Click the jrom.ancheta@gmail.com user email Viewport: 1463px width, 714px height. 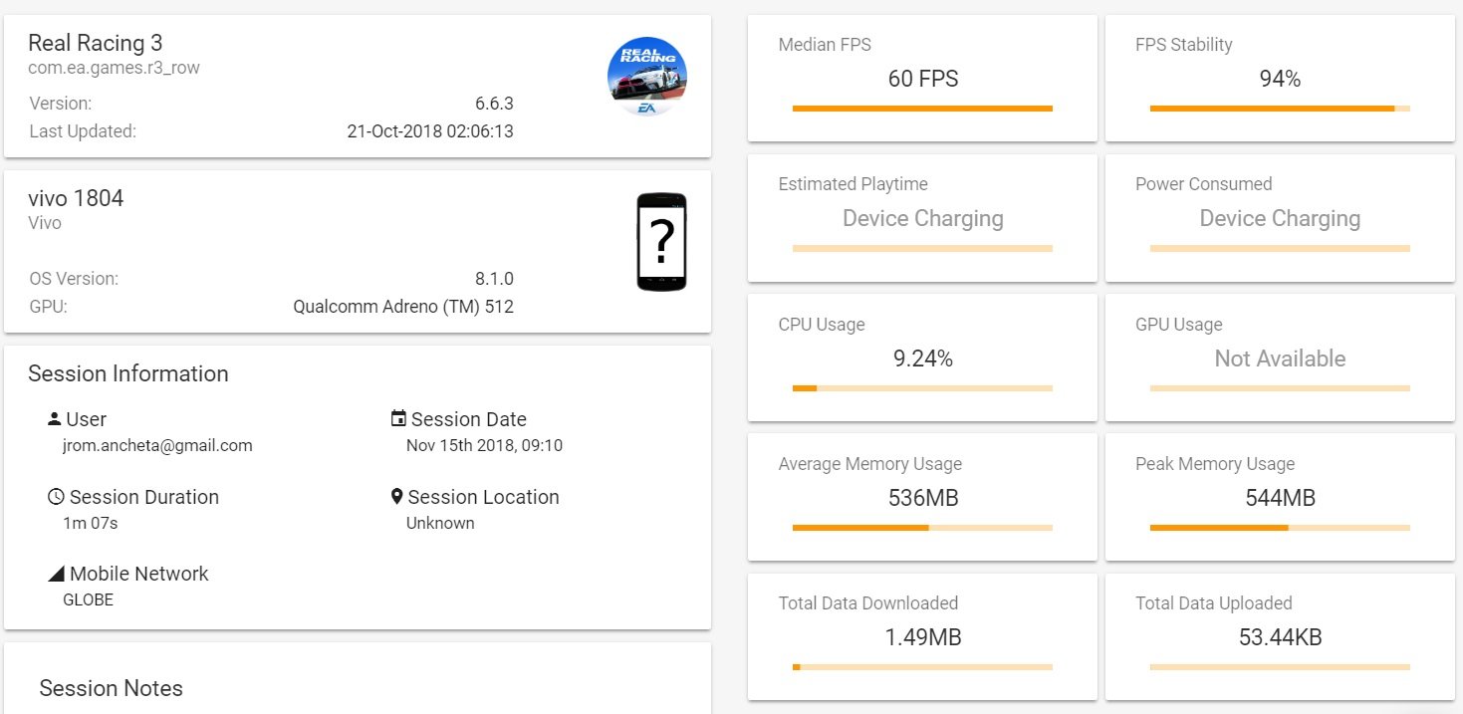157,446
